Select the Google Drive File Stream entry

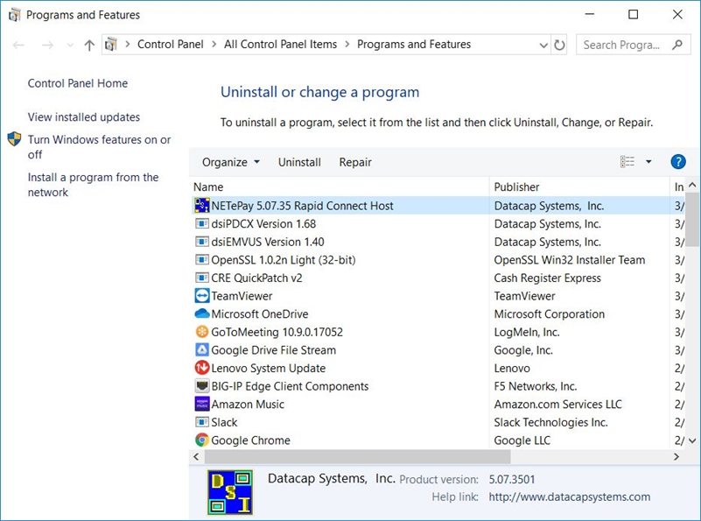point(274,350)
